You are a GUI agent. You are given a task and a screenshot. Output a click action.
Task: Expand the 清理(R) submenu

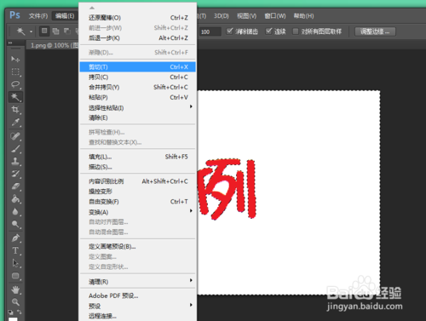pyautogui.click(x=138, y=282)
